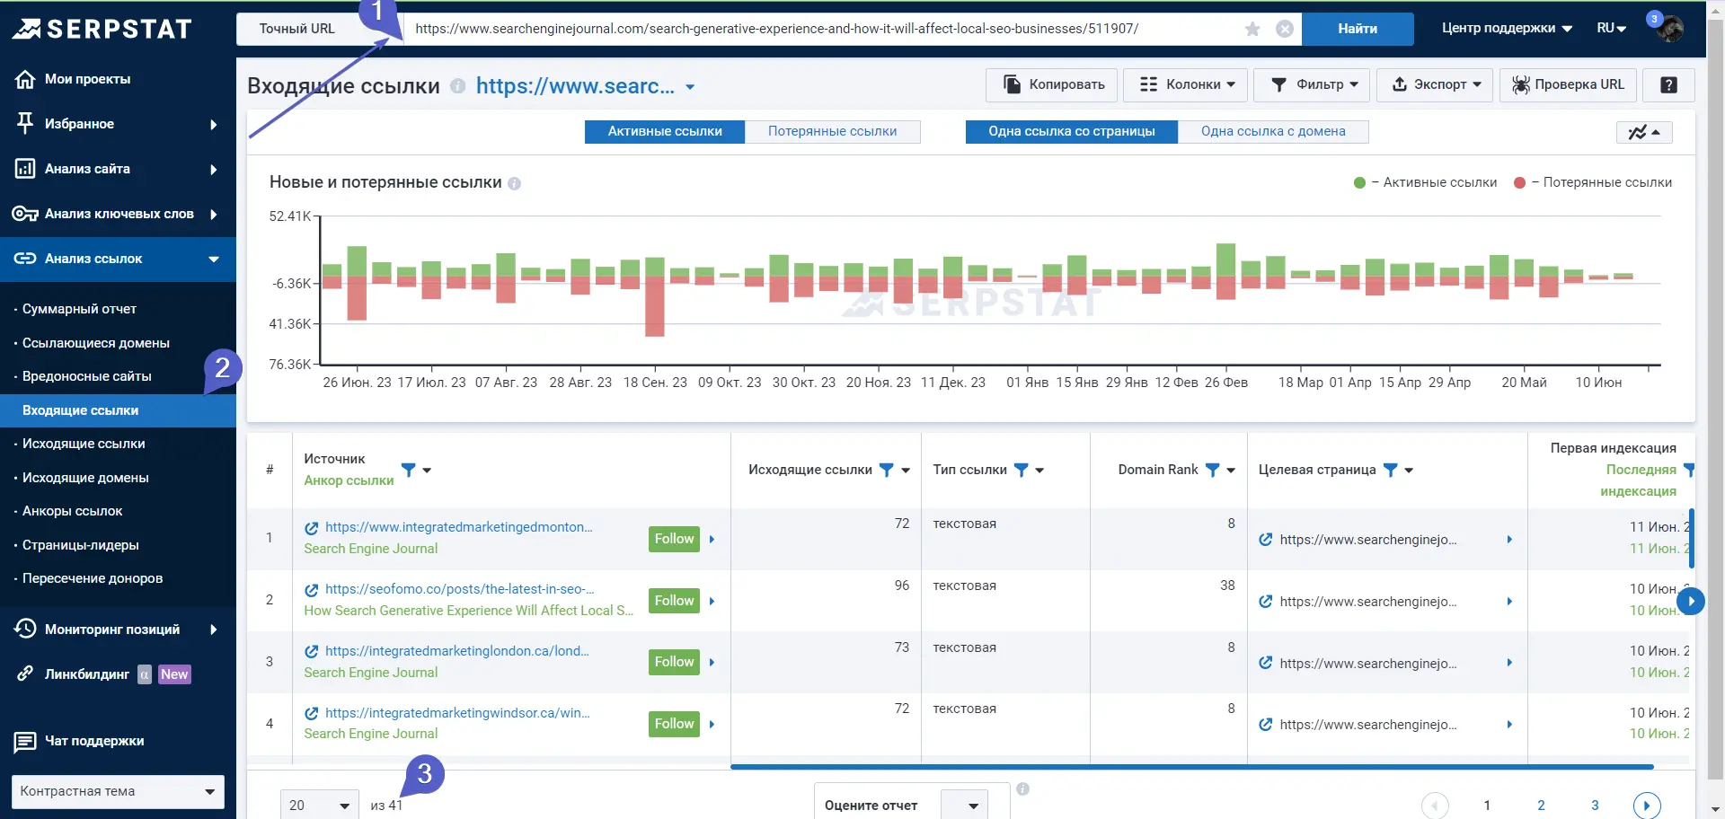This screenshot has height=819, width=1725.
Task: Click filter icon in Domain Rank column
Action: (x=1212, y=470)
